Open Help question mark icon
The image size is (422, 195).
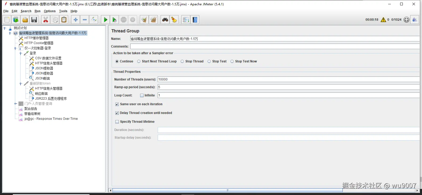coord(195,20)
